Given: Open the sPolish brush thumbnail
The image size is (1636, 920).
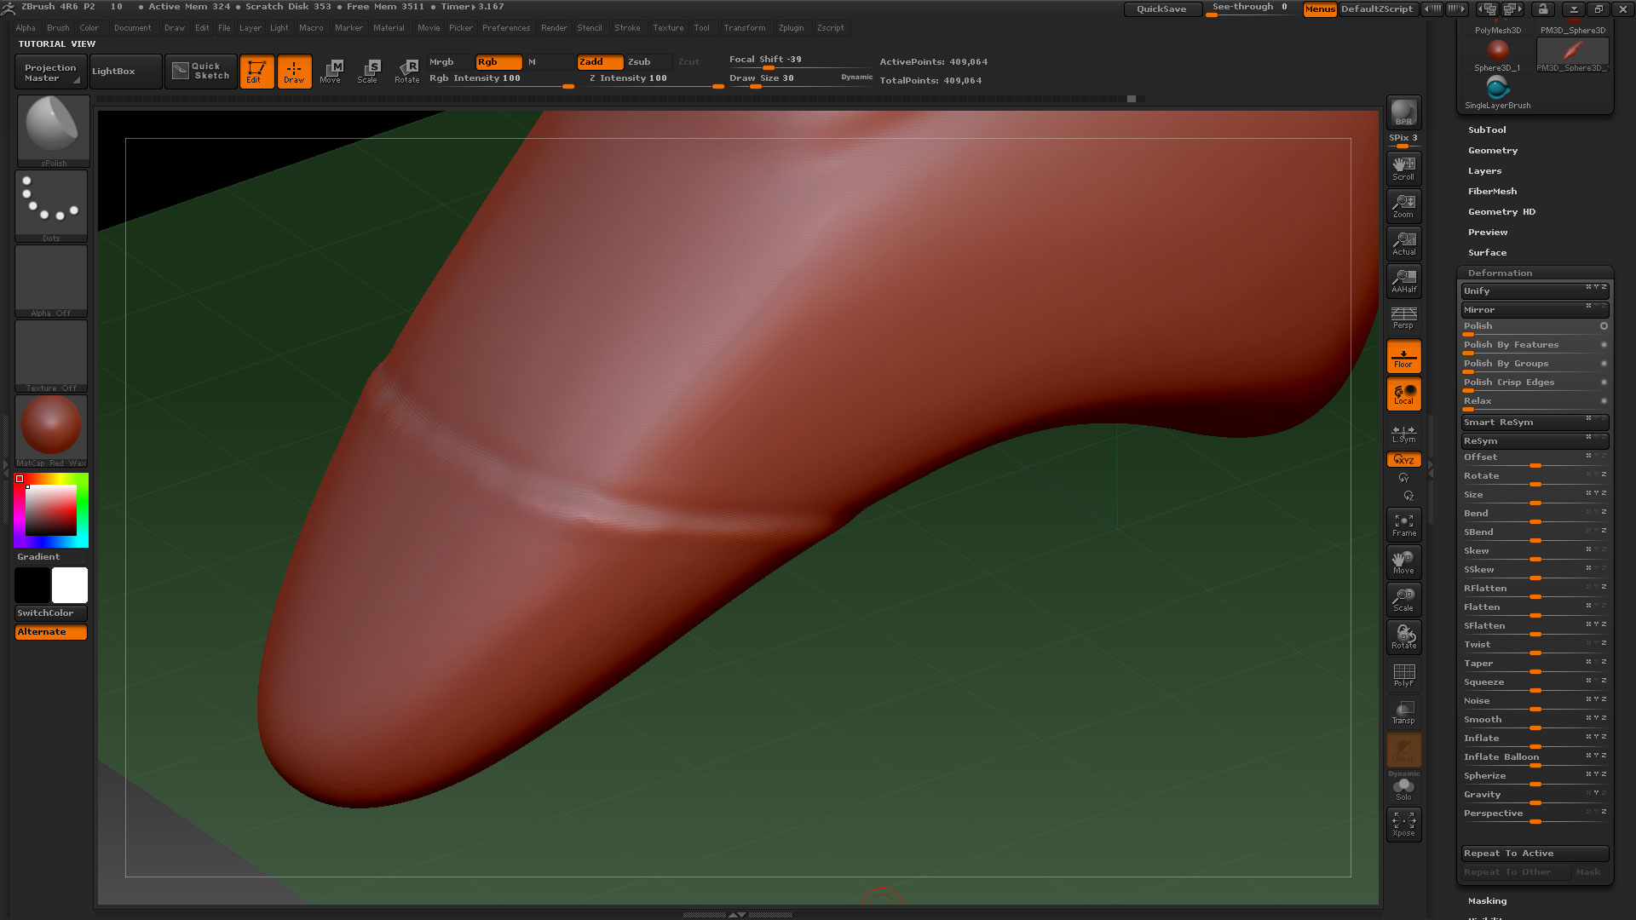Looking at the screenshot, I should coord(53,129).
